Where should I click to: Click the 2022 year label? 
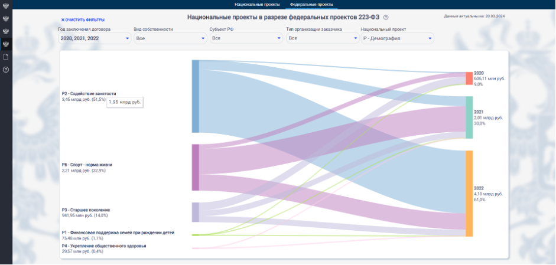click(479, 188)
